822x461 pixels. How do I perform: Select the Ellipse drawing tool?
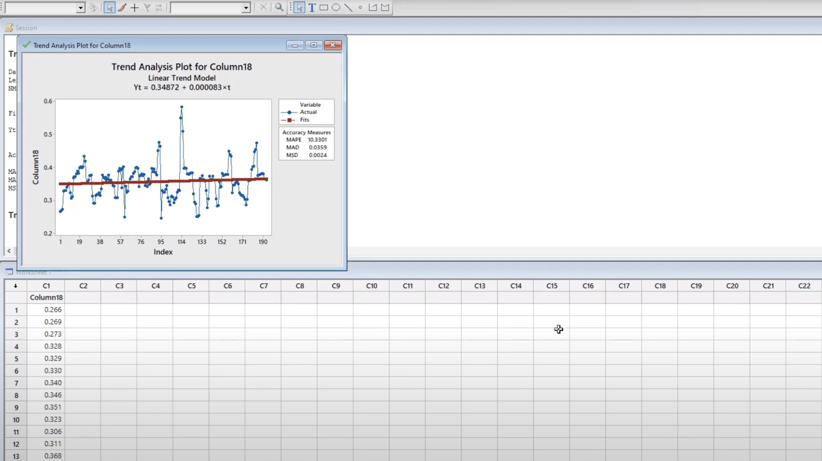coord(336,8)
